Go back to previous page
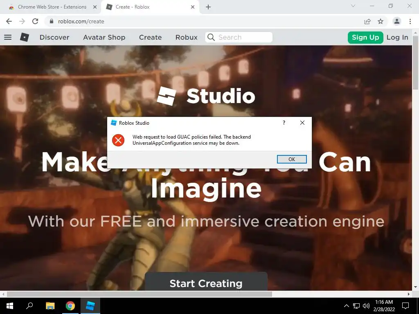The width and height of the screenshot is (419, 314). (x=9, y=21)
